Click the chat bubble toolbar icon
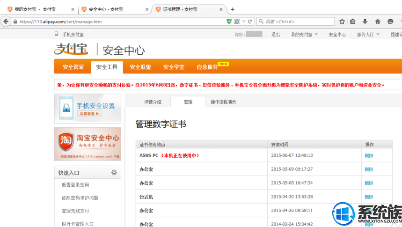402x227 pixels. pos(390,22)
